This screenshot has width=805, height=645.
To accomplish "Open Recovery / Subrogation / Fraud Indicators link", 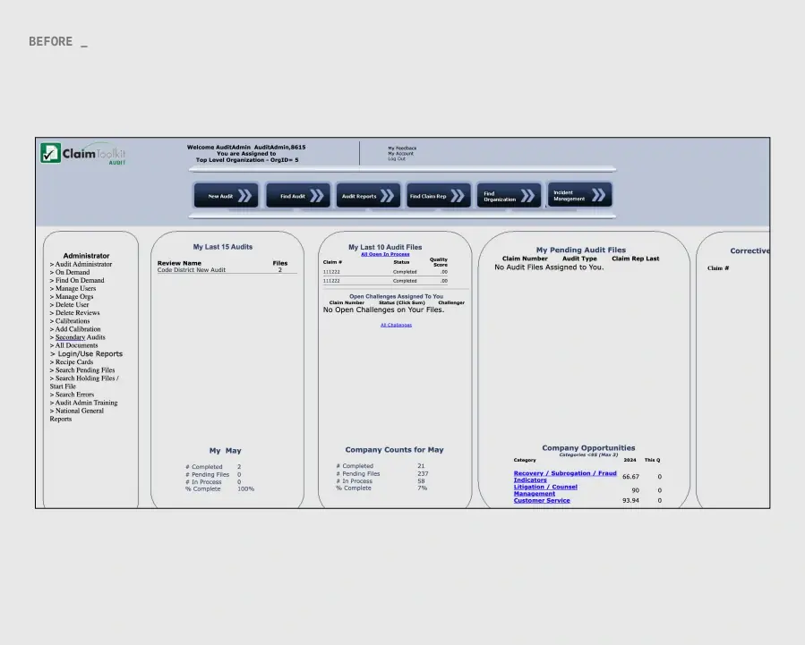I will [x=565, y=477].
